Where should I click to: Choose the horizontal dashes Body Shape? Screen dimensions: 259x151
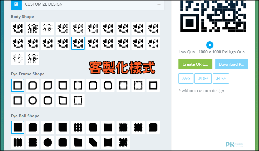78,28
